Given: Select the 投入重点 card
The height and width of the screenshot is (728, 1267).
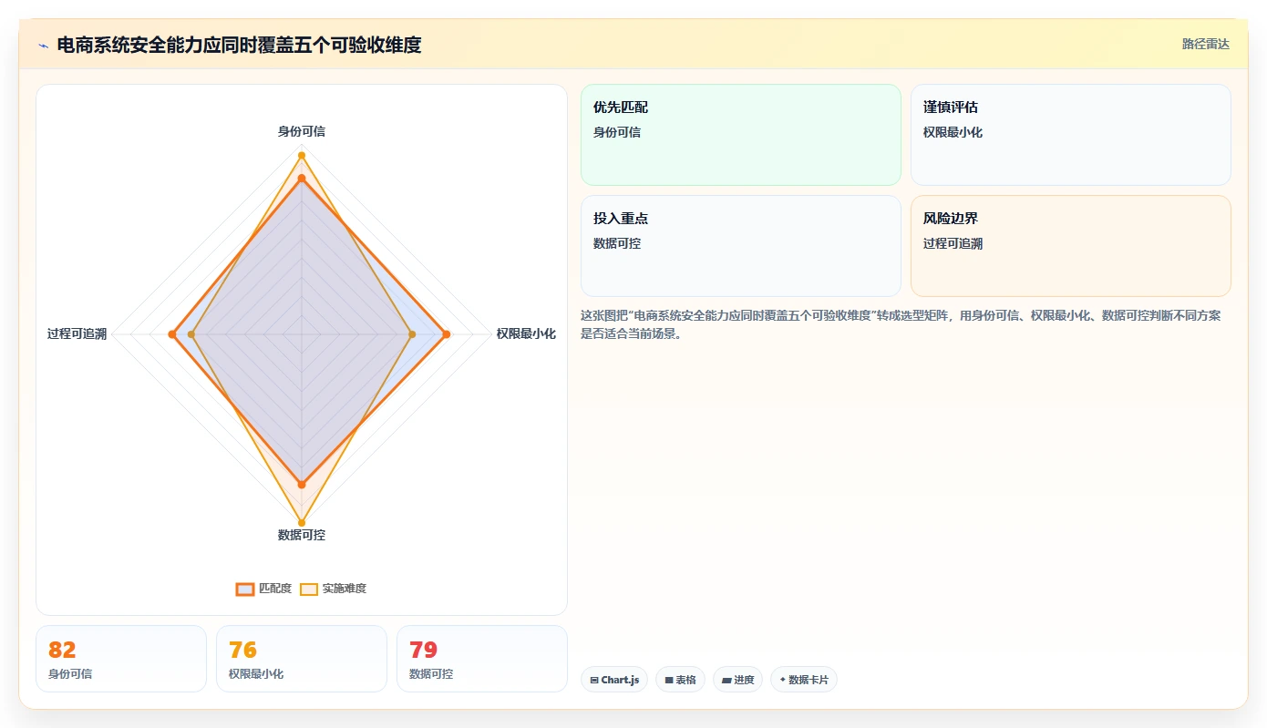Looking at the screenshot, I should click(741, 246).
